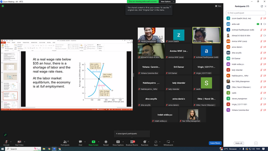Viewport: 268px width, 151px height.
Task: Select anita wati in participants list
Action: 246,24
